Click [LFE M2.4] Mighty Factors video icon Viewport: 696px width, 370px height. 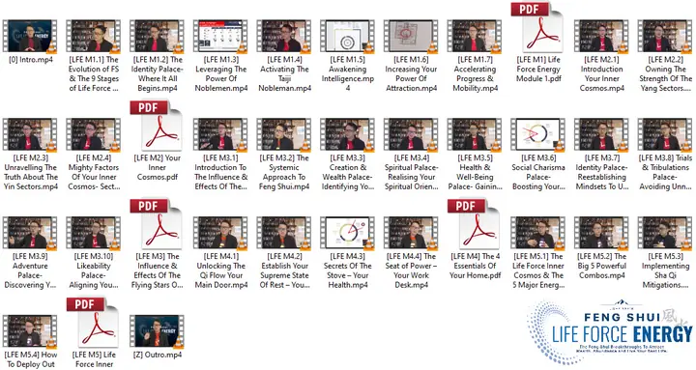pos(94,135)
